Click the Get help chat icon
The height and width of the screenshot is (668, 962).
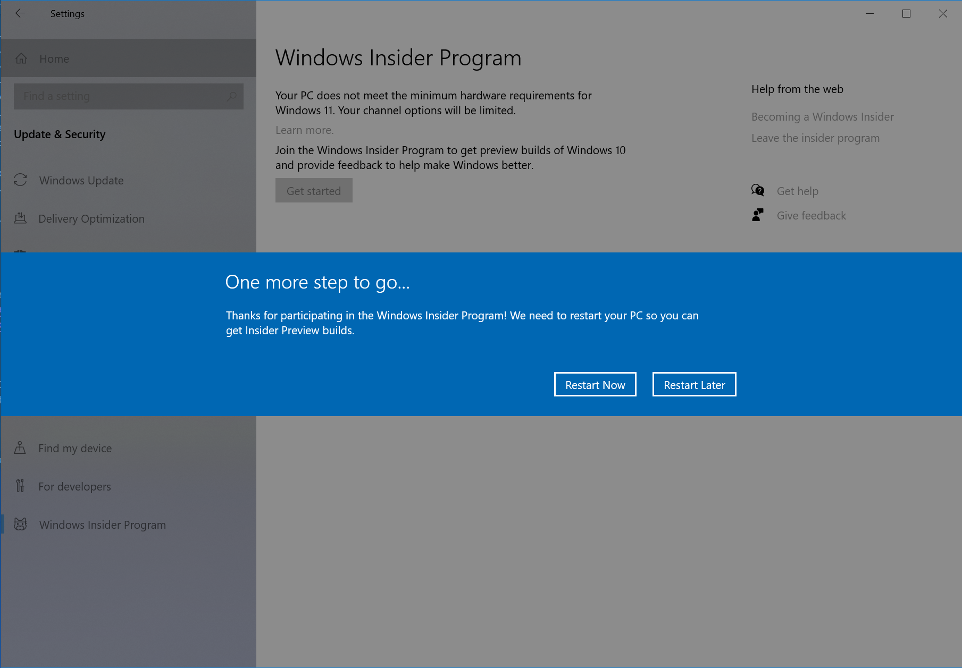[758, 191]
